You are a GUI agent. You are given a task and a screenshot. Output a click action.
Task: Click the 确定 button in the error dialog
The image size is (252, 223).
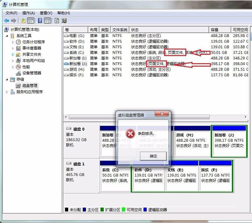click(x=153, y=156)
